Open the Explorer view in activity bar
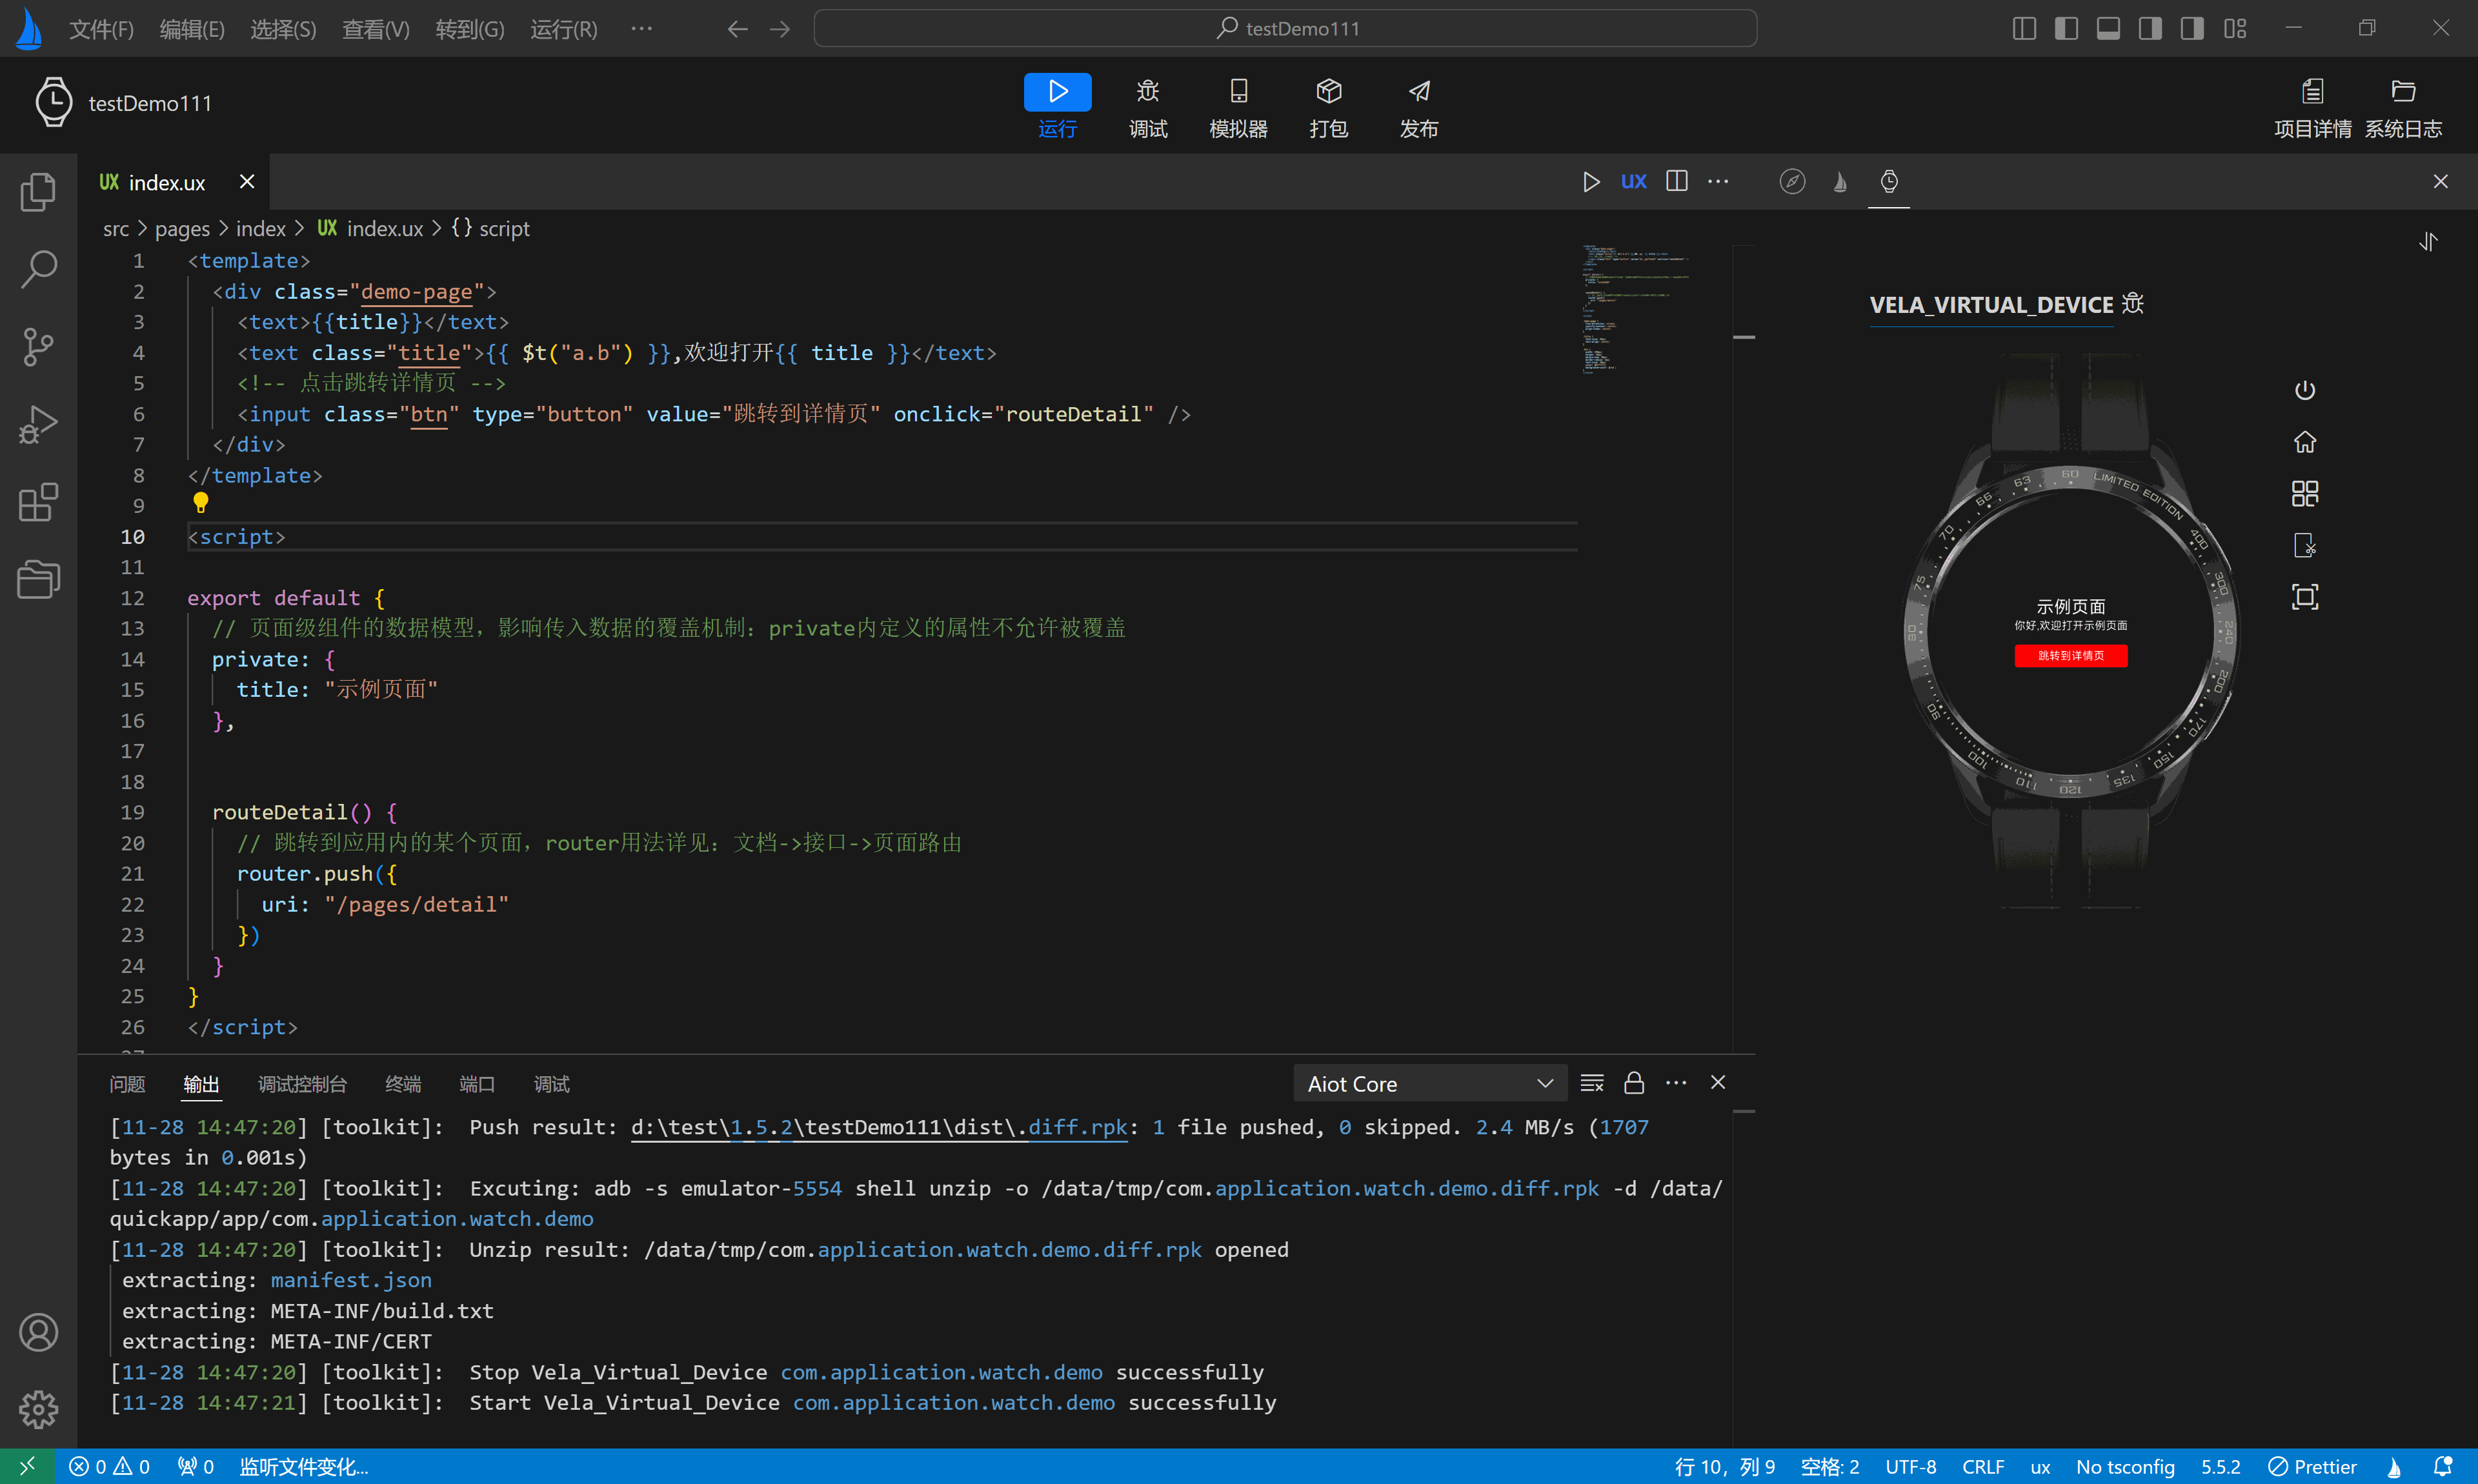 (38, 191)
